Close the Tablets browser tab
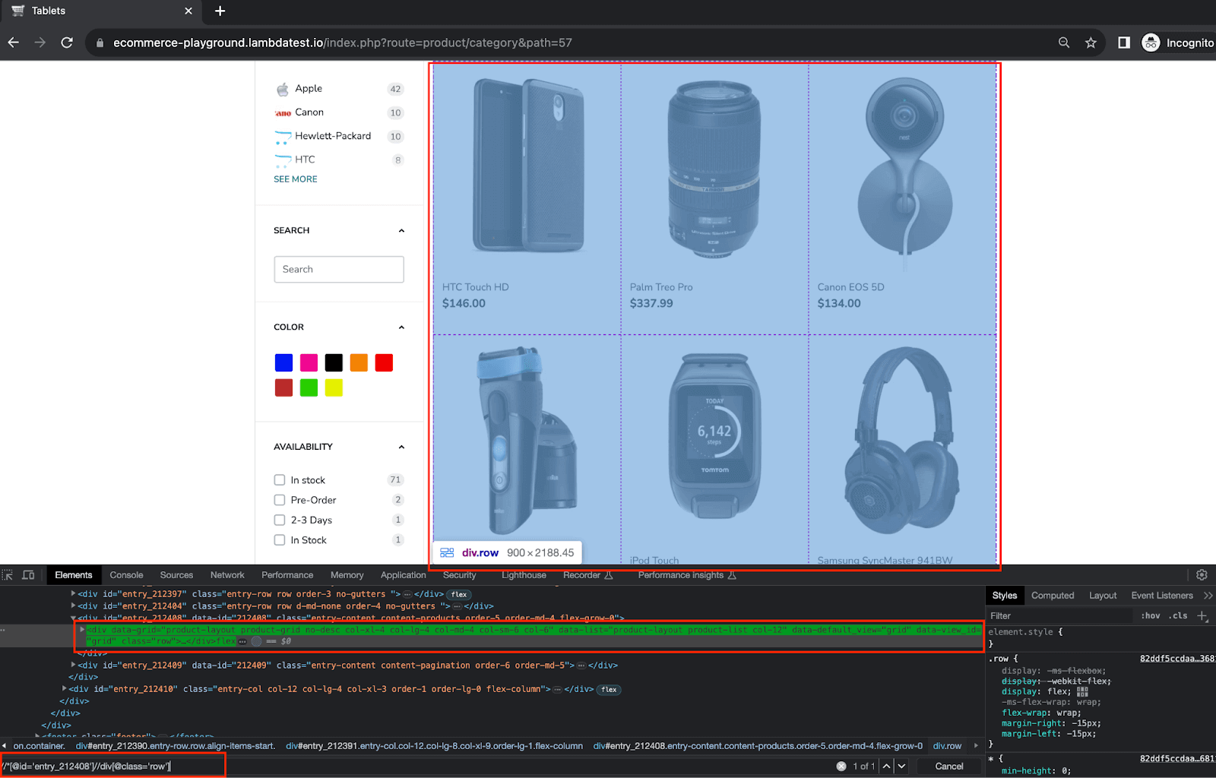The height and width of the screenshot is (778, 1216). (x=188, y=11)
